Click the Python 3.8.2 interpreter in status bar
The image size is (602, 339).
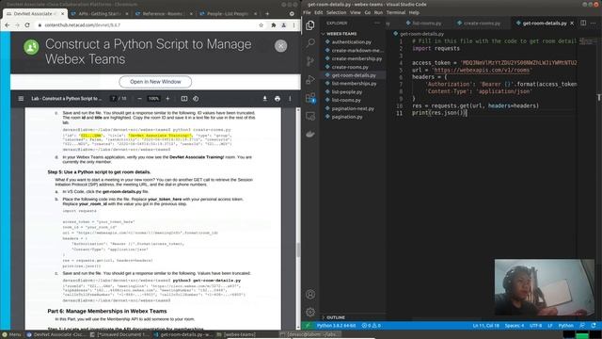pyautogui.click(x=337, y=326)
